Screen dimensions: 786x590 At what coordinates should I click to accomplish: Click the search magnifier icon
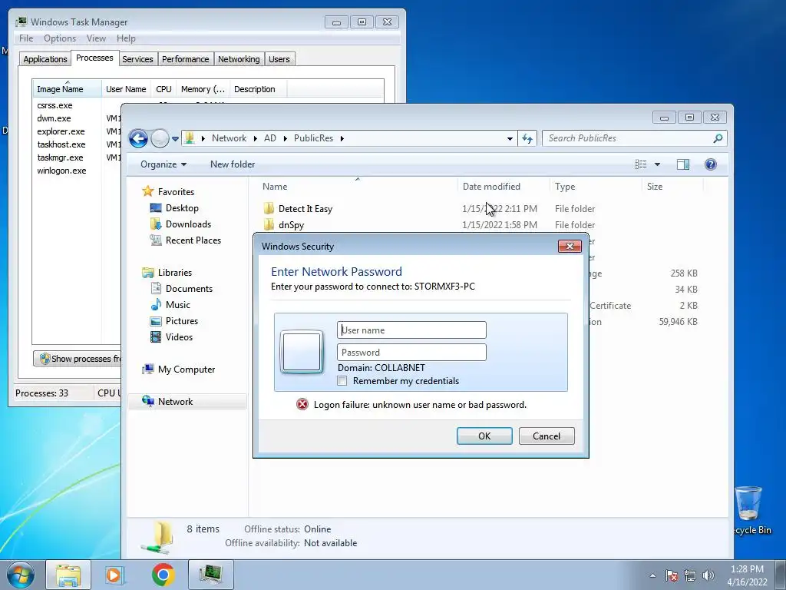[718, 138]
